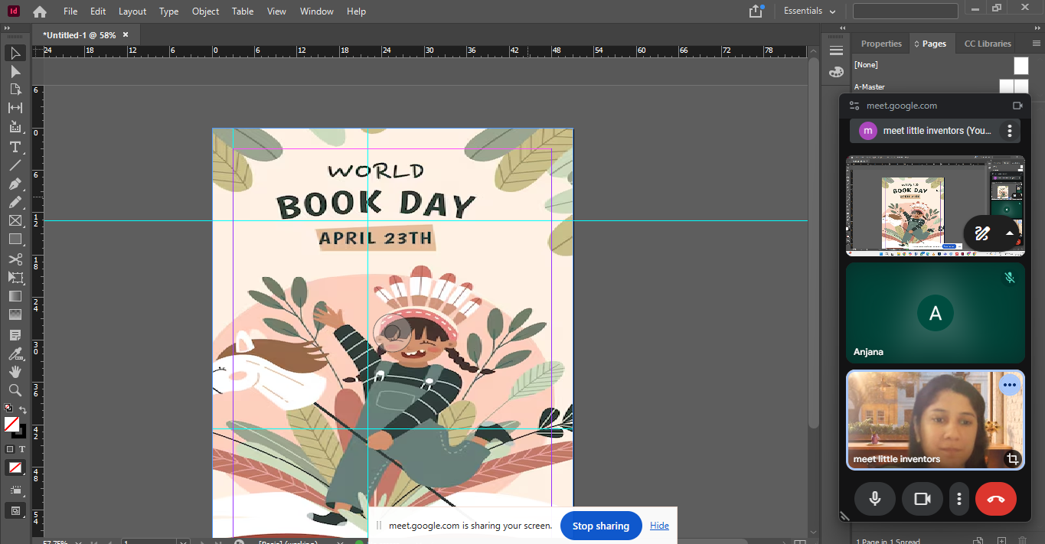The height and width of the screenshot is (544, 1045).
Task: Click the Stop sharing button
Action: 600,526
